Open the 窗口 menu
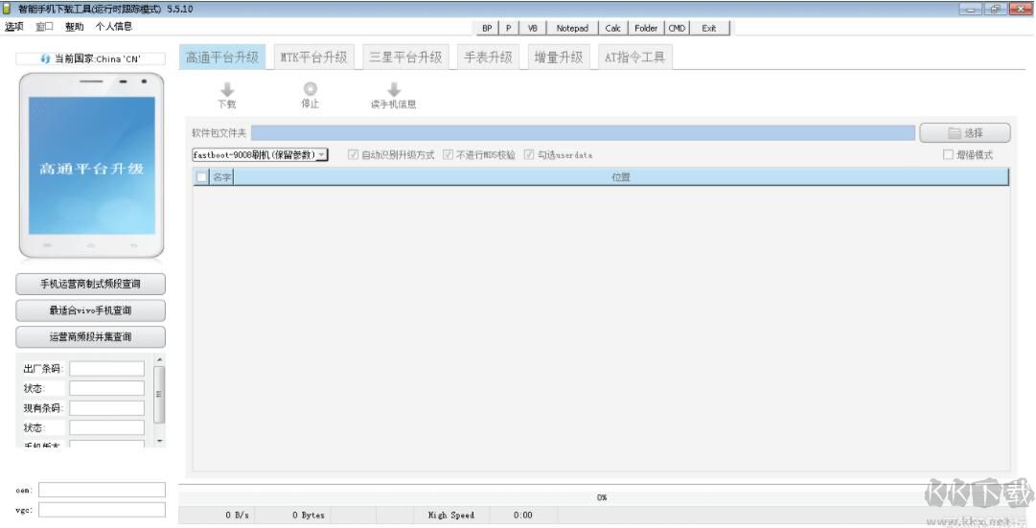 (x=44, y=27)
